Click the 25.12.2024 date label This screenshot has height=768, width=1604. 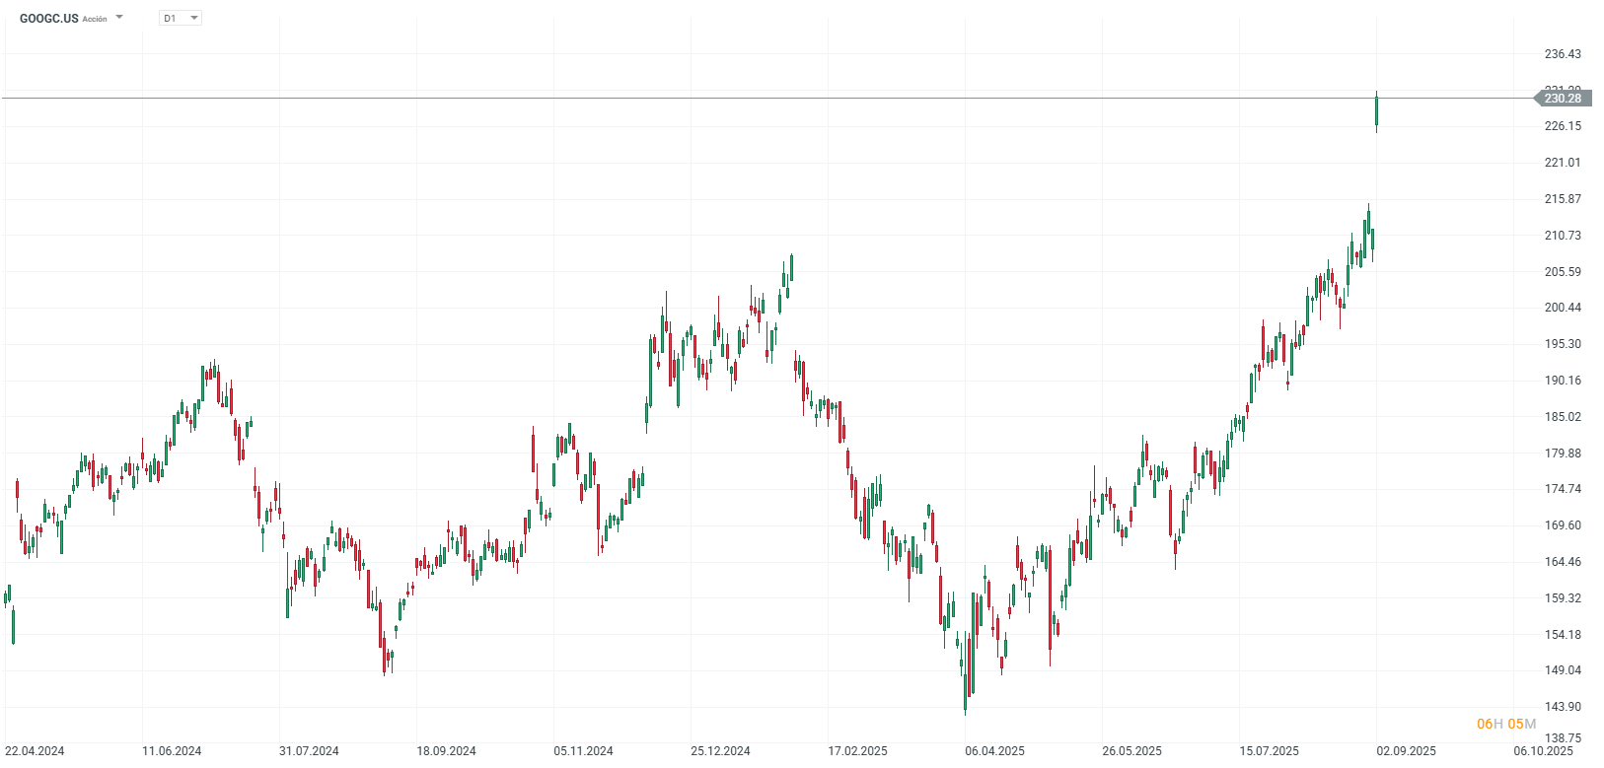(720, 751)
